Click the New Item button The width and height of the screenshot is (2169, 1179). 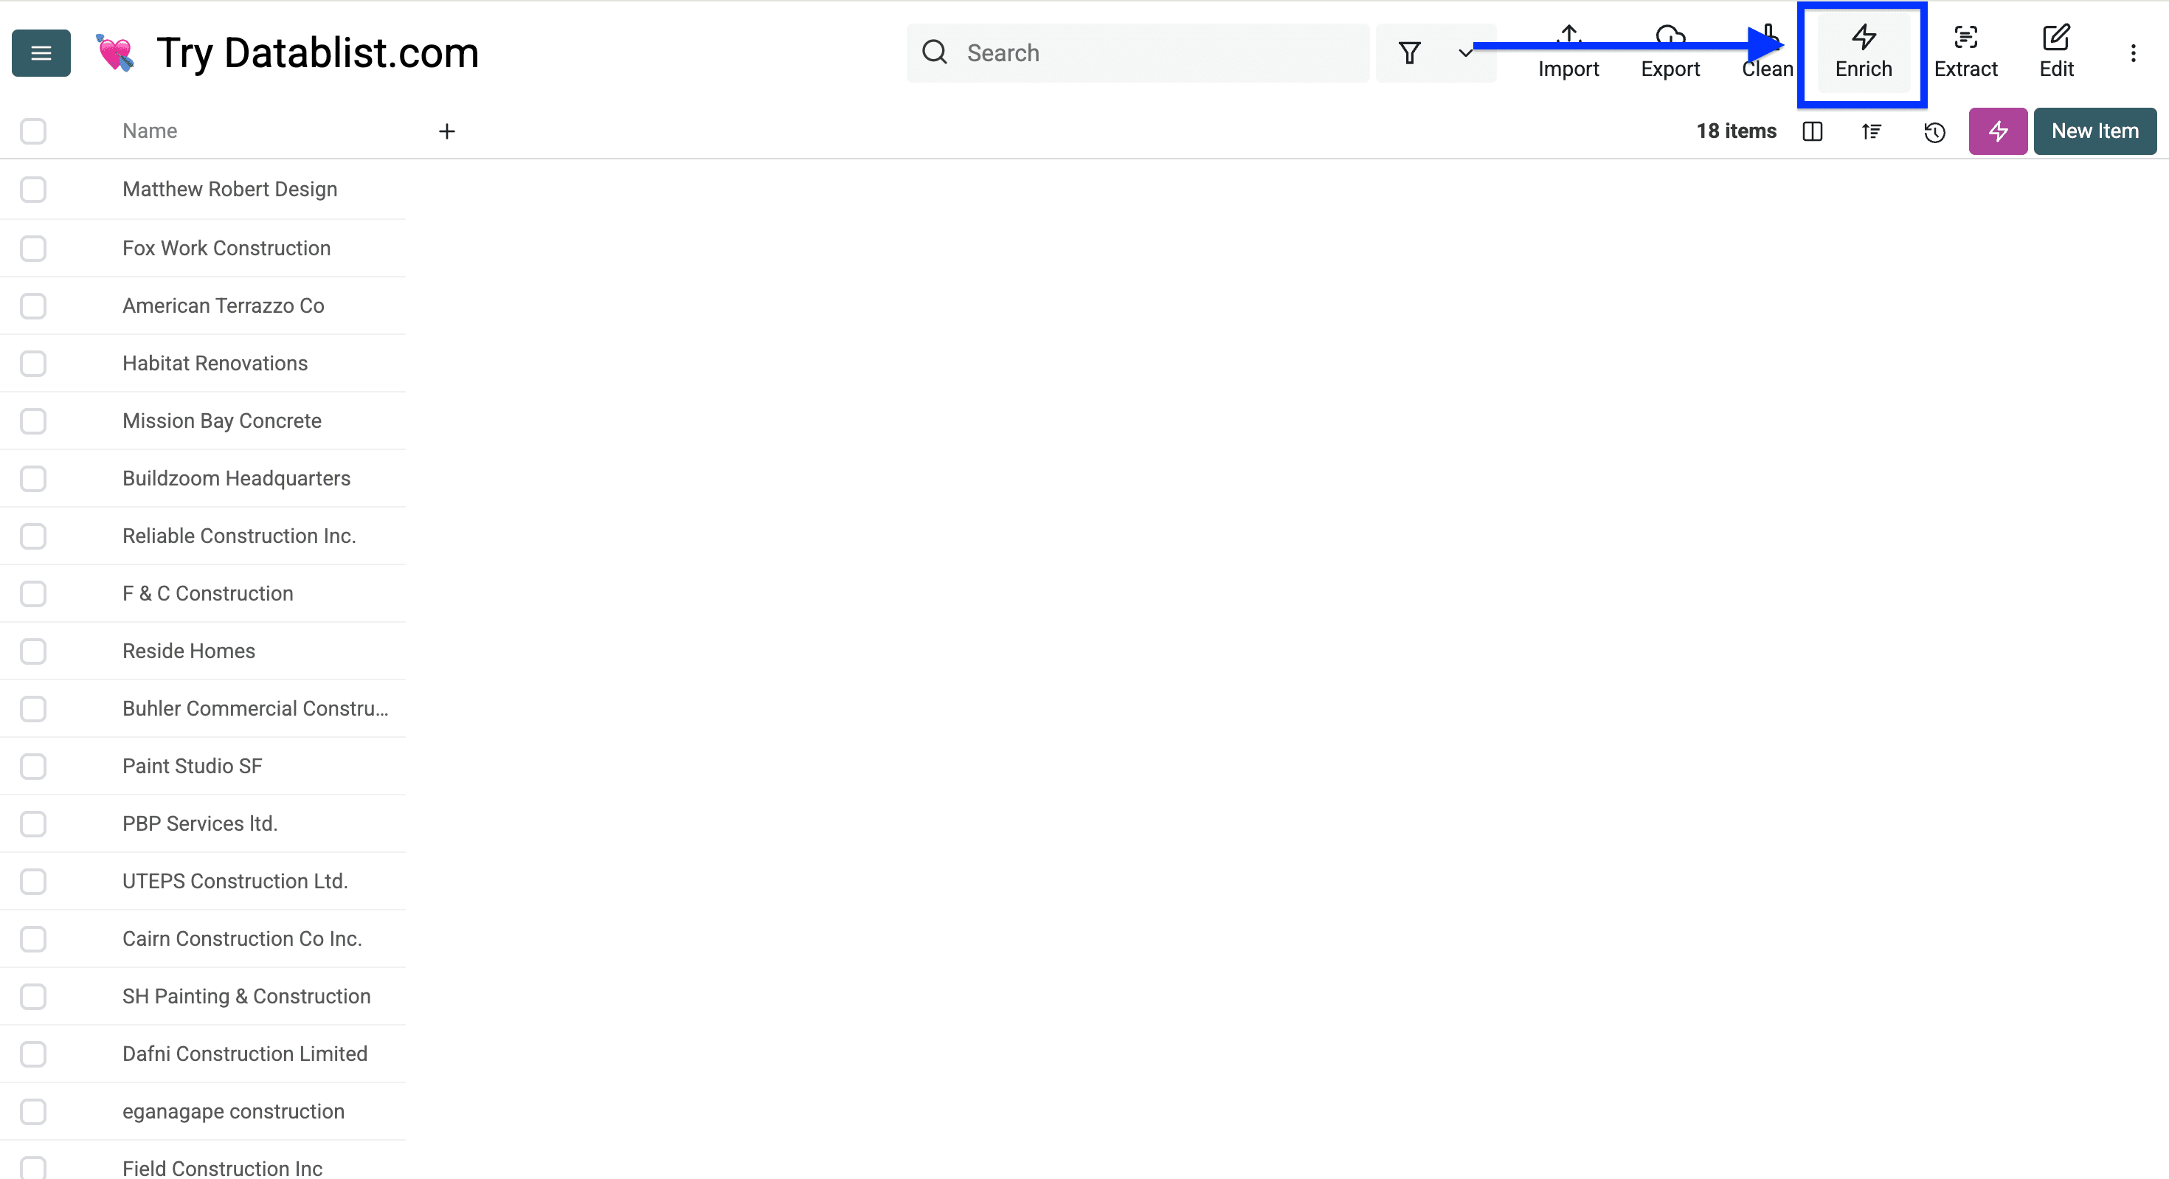[2094, 131]
